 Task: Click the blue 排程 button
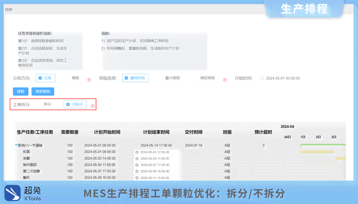[21, 92]
